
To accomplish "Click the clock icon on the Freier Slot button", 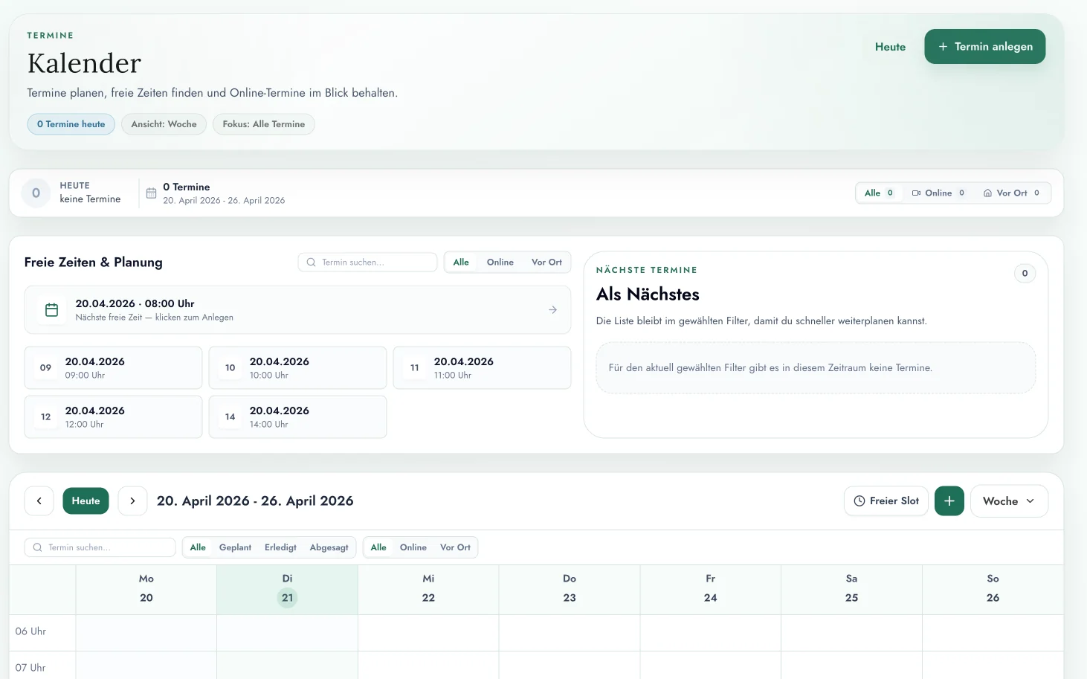I will click(860, 501).
